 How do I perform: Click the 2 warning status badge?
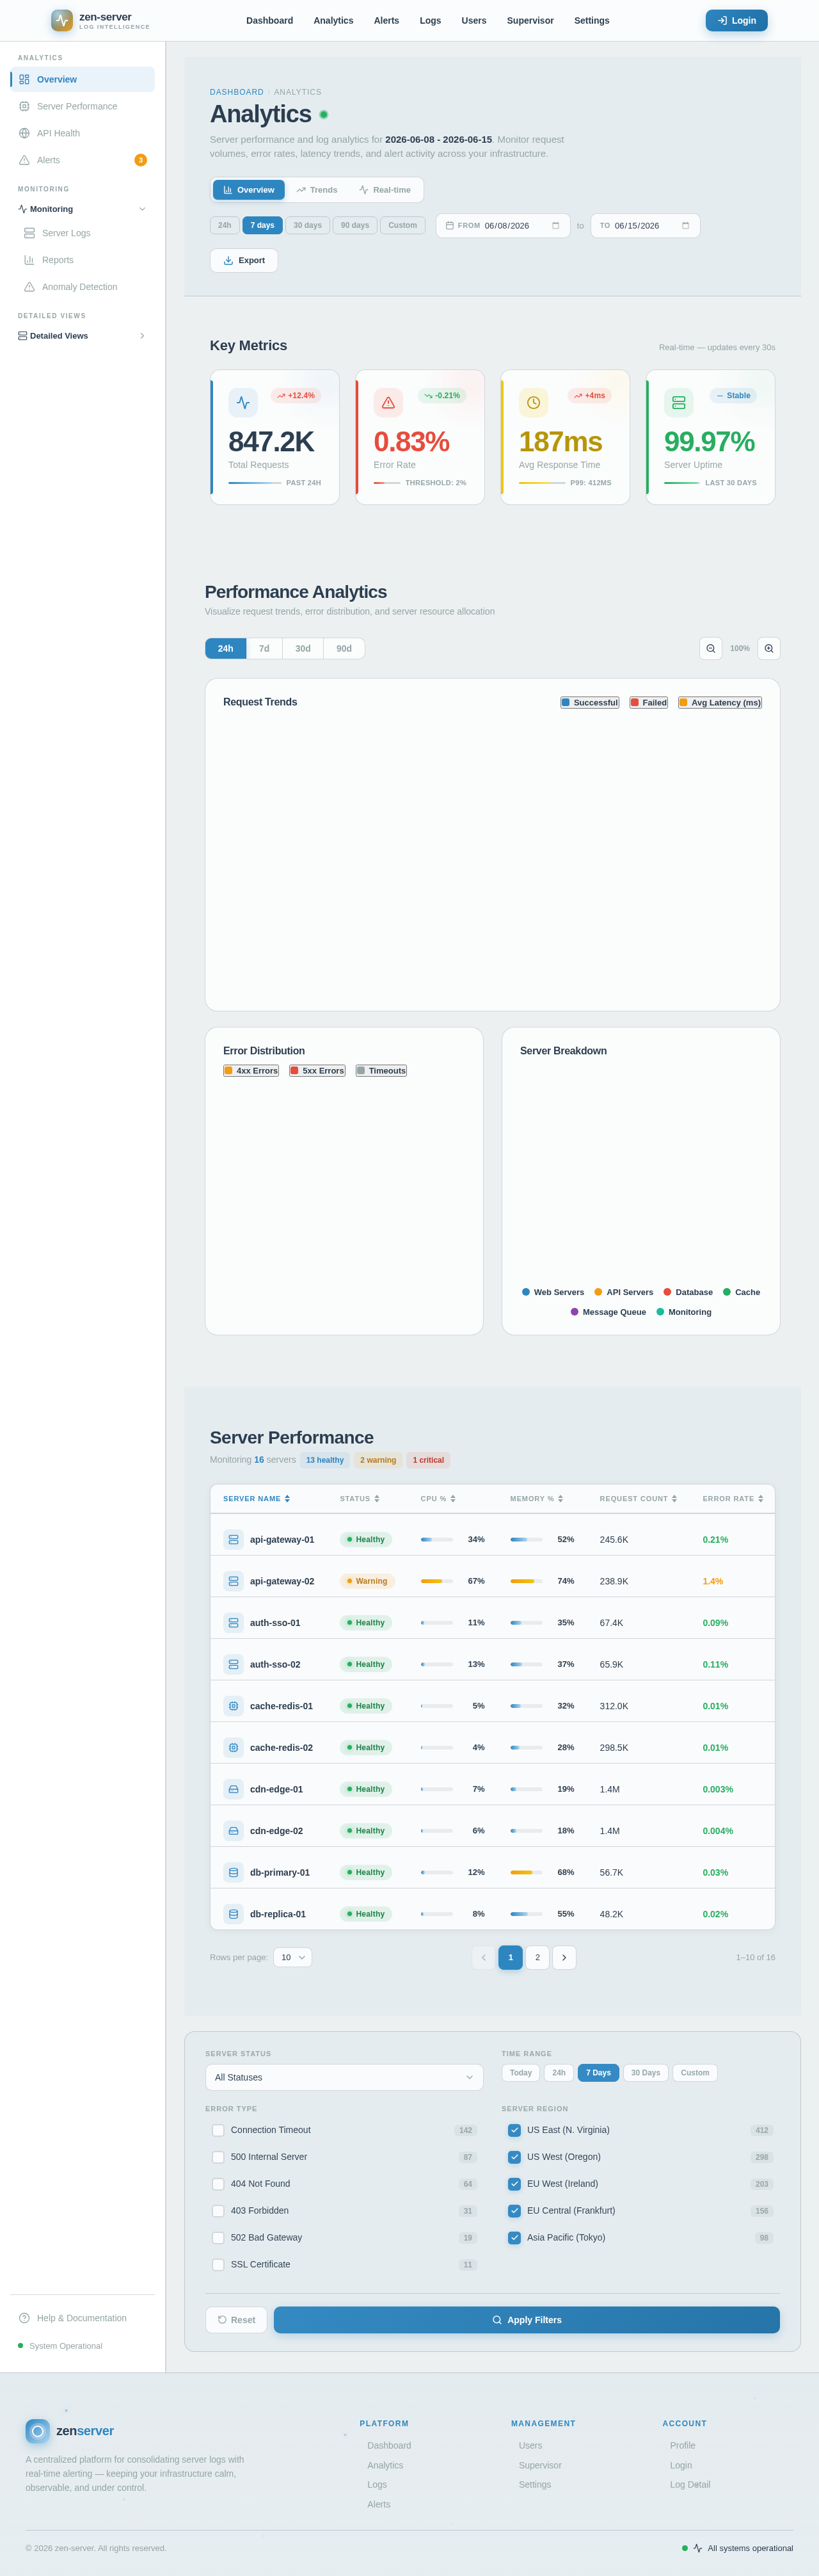pos(378,1460)
